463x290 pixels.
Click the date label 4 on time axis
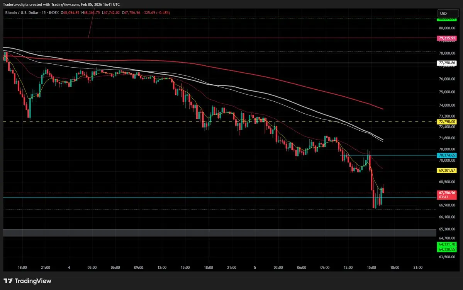coord(69,268)
